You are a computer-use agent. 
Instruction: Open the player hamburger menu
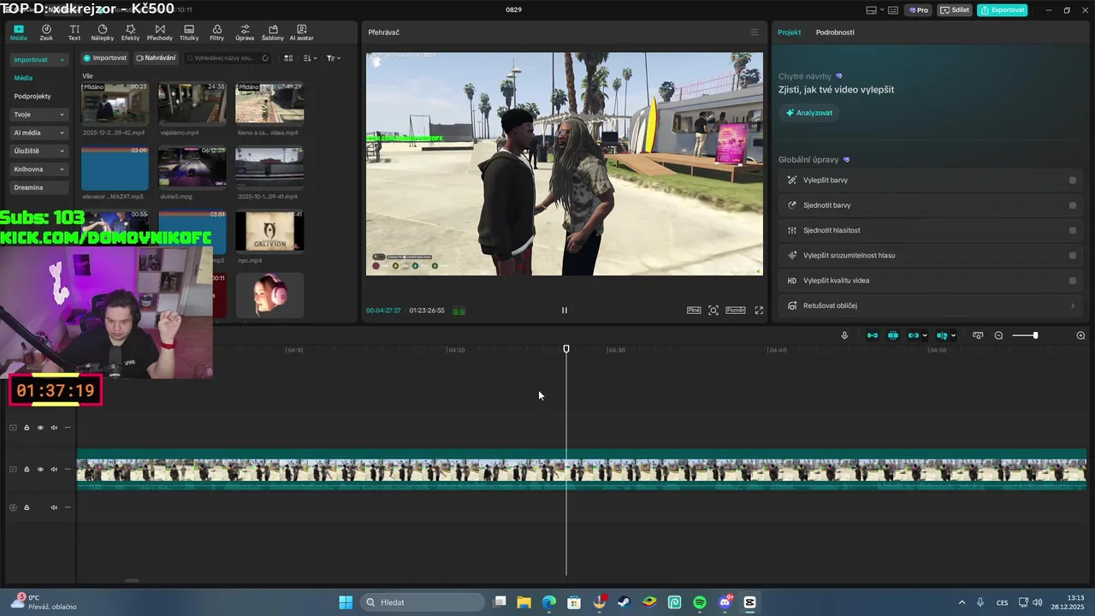point(754,33)
